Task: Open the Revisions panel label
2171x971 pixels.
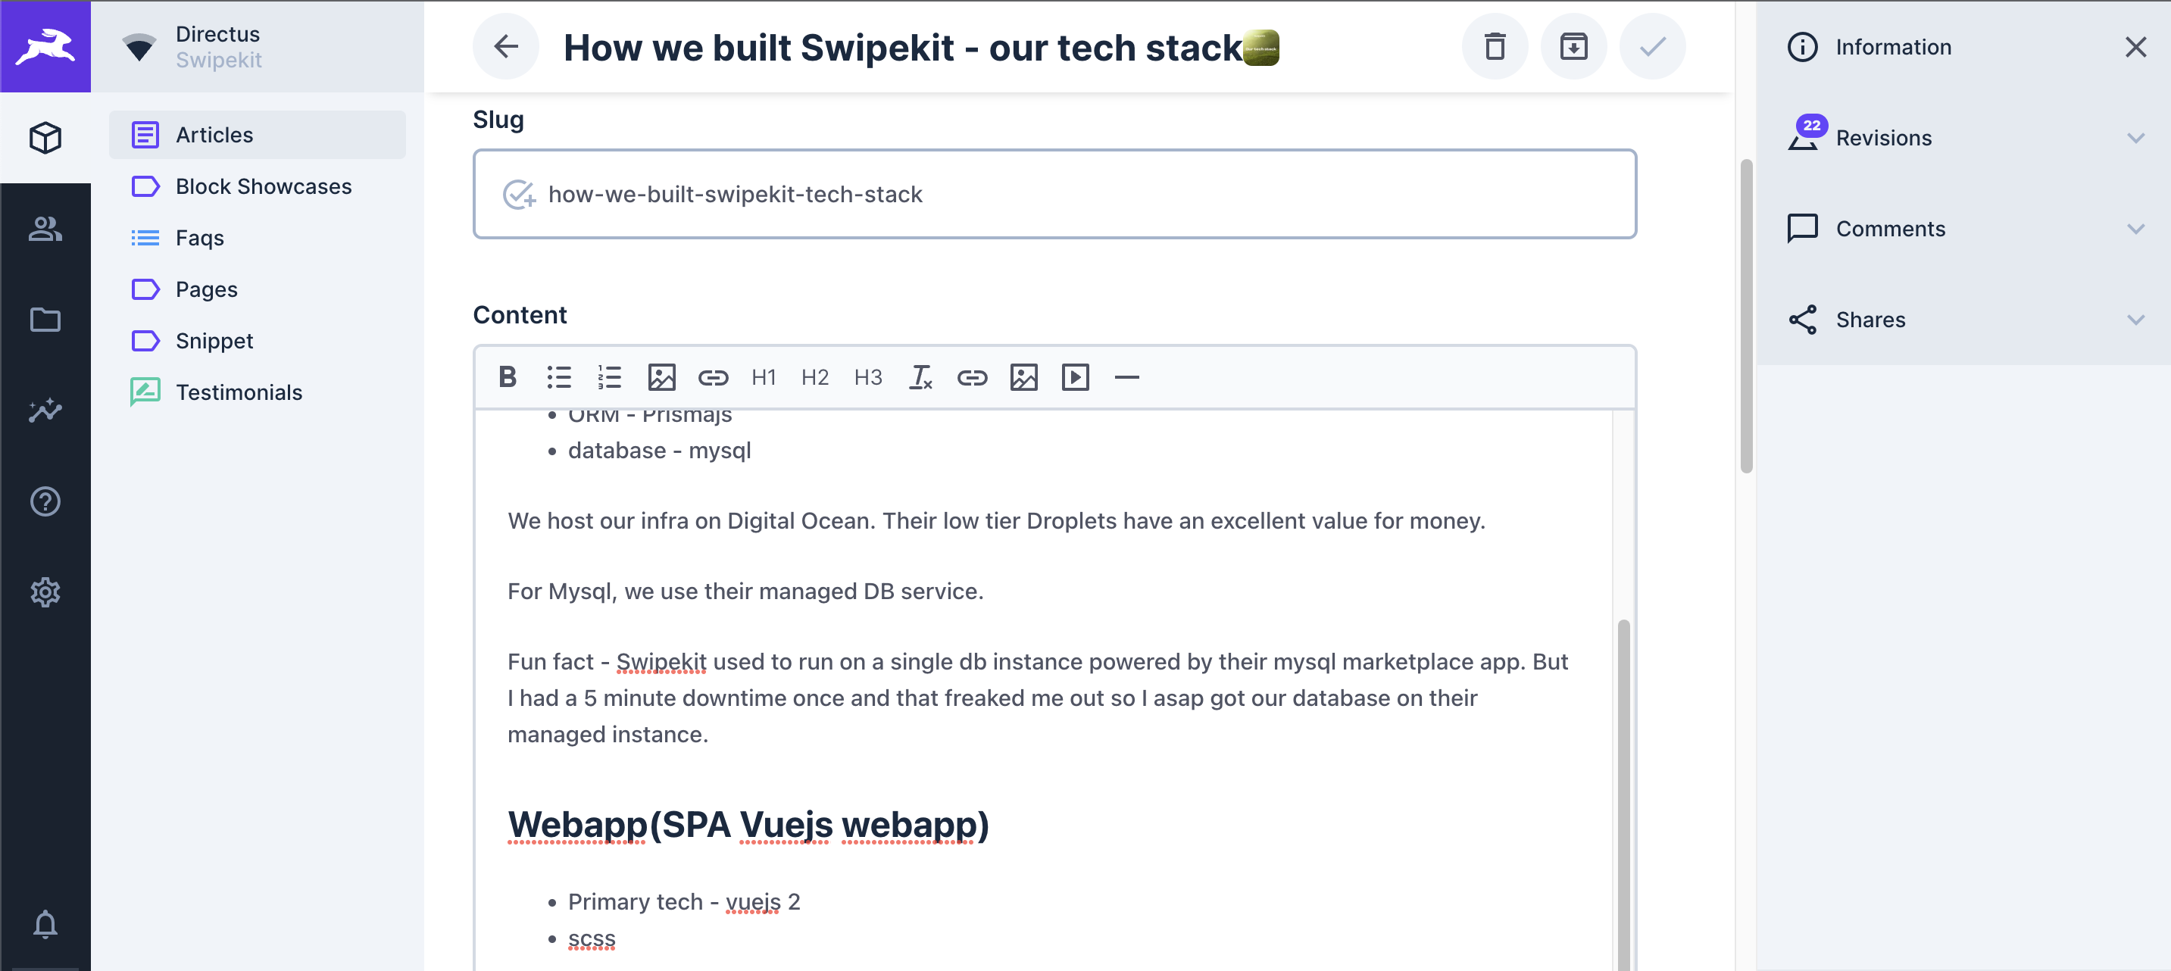Action: (x=1884, y=139)
